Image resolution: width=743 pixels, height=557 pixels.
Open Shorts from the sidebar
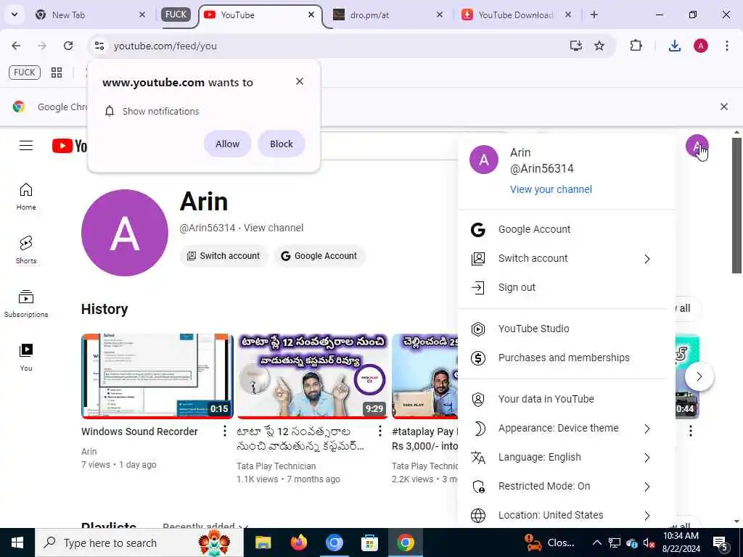pos(26,250)
